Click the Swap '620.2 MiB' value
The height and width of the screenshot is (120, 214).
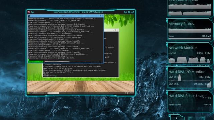click(x=206, y=36)
